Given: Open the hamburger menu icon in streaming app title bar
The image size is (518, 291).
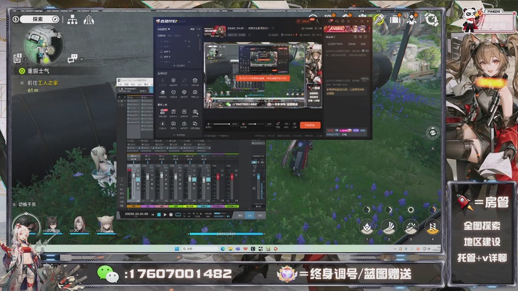Looking at the screenshot, I should click(x=348, y=21).
